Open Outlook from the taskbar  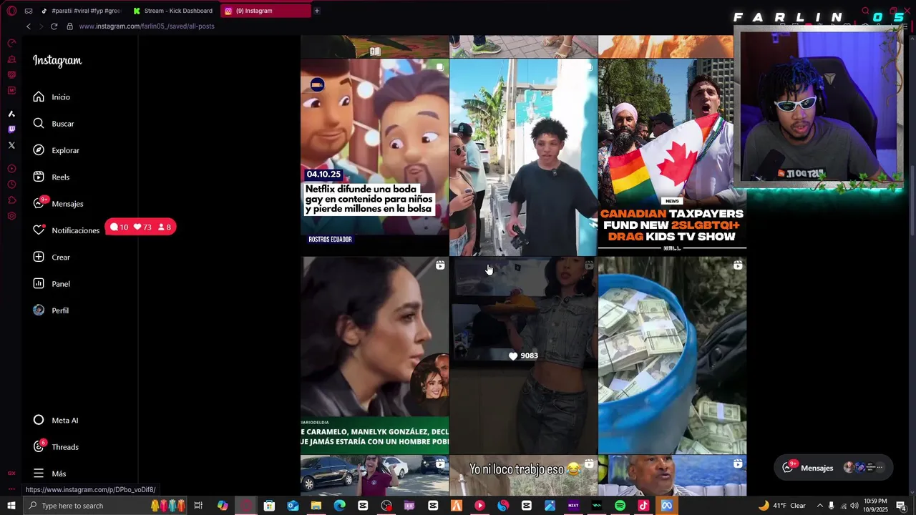(x=293, y=506)
